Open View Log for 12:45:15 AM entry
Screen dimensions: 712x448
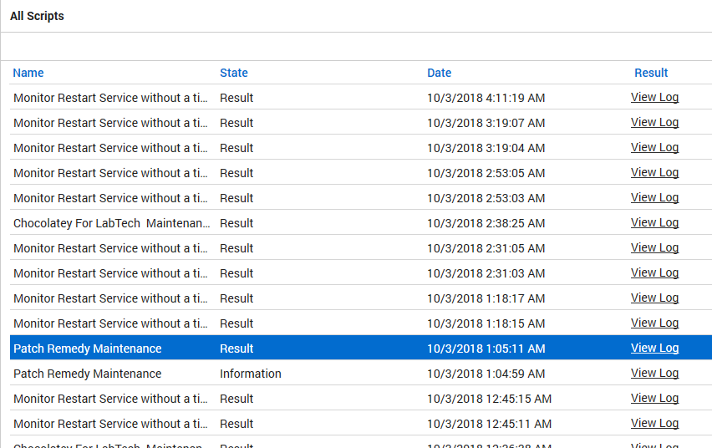[654, 399]
